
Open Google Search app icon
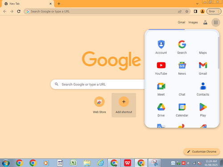(x=182, y=47)
